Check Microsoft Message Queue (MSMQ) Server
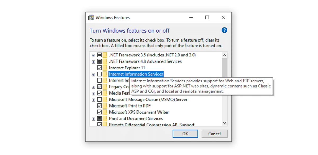Viewport: 318px width, 155px height. coord(100,99)
